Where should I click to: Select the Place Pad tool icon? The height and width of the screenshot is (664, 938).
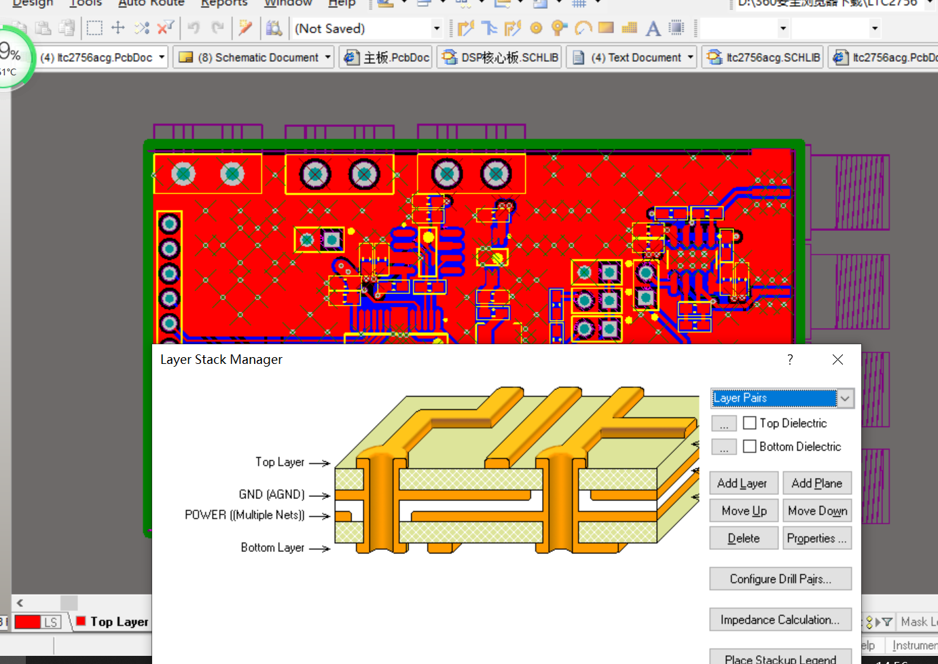pos(536,29)
